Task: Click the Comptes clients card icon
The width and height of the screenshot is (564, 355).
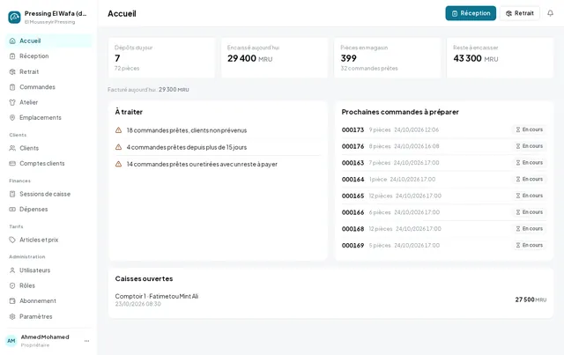Action: point(12,163)
